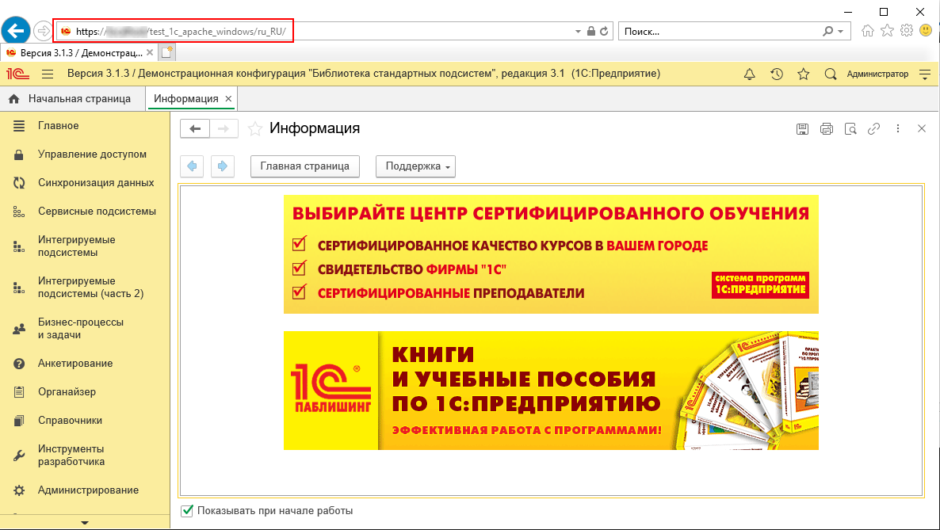Open the main hamburger menu near 1C logo
The width and height of the screenshot is (940, 530).
48,74
